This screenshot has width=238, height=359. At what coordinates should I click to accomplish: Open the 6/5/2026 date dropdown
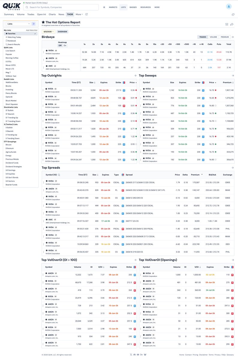[49, 31]
